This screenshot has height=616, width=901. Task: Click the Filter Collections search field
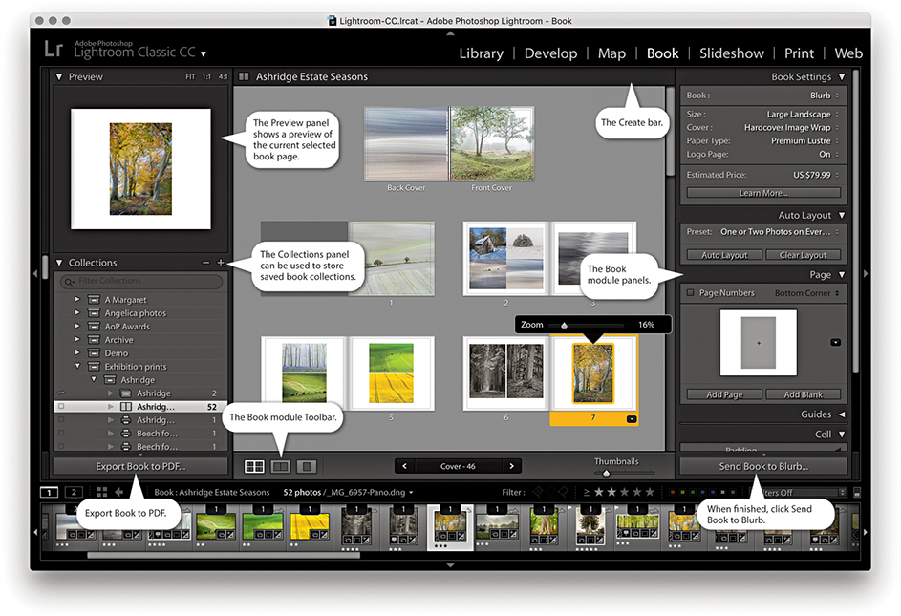(141, 281)
